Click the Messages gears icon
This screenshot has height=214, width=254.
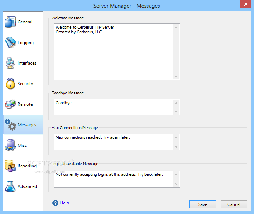coord(10,124)
